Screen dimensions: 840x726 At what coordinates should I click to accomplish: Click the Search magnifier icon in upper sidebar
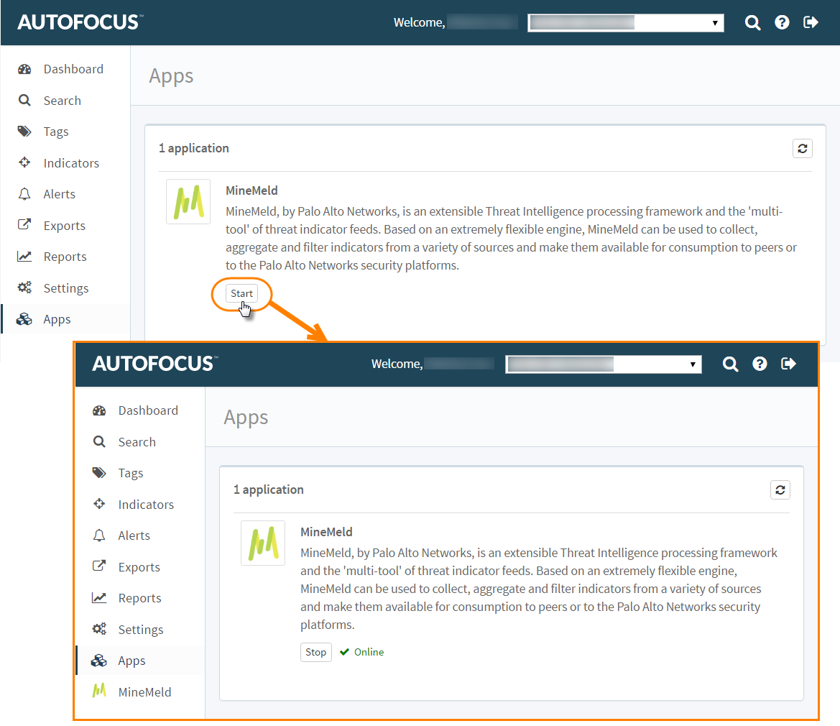24,100
